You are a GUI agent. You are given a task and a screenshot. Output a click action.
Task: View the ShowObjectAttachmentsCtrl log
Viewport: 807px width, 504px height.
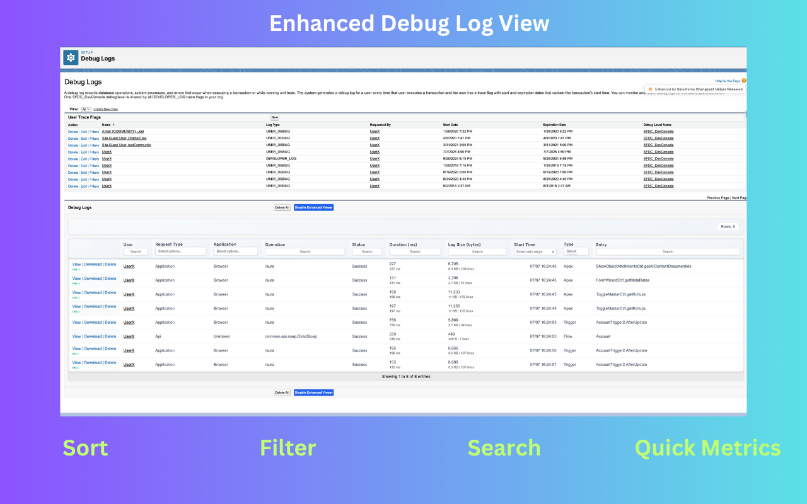coord(76,265)
